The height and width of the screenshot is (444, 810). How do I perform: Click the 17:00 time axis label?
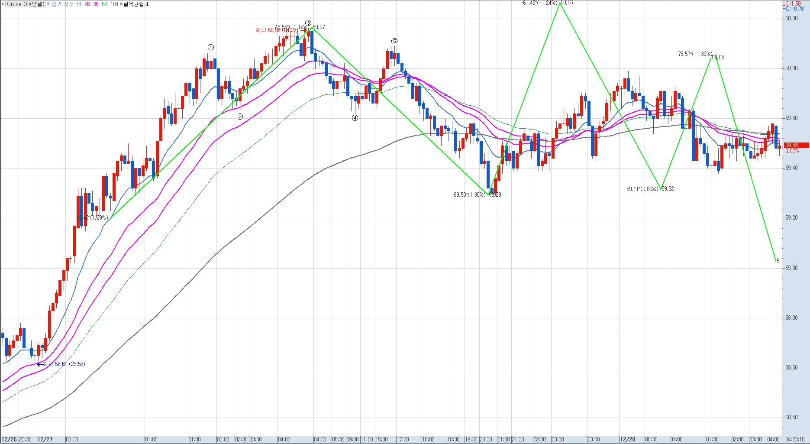tap(403, 439)
